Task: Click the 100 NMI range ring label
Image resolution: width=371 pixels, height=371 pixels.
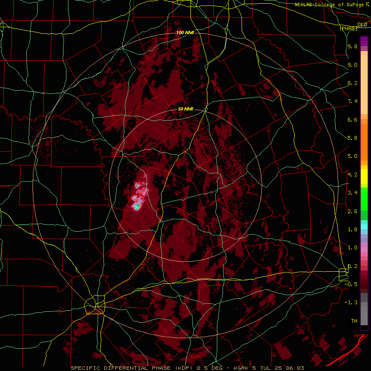Action: point(185,33)
